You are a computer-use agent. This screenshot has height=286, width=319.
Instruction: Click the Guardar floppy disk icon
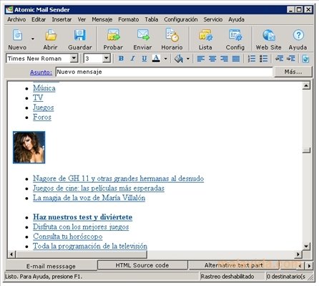pyautogui.click(x=79, y=35)
